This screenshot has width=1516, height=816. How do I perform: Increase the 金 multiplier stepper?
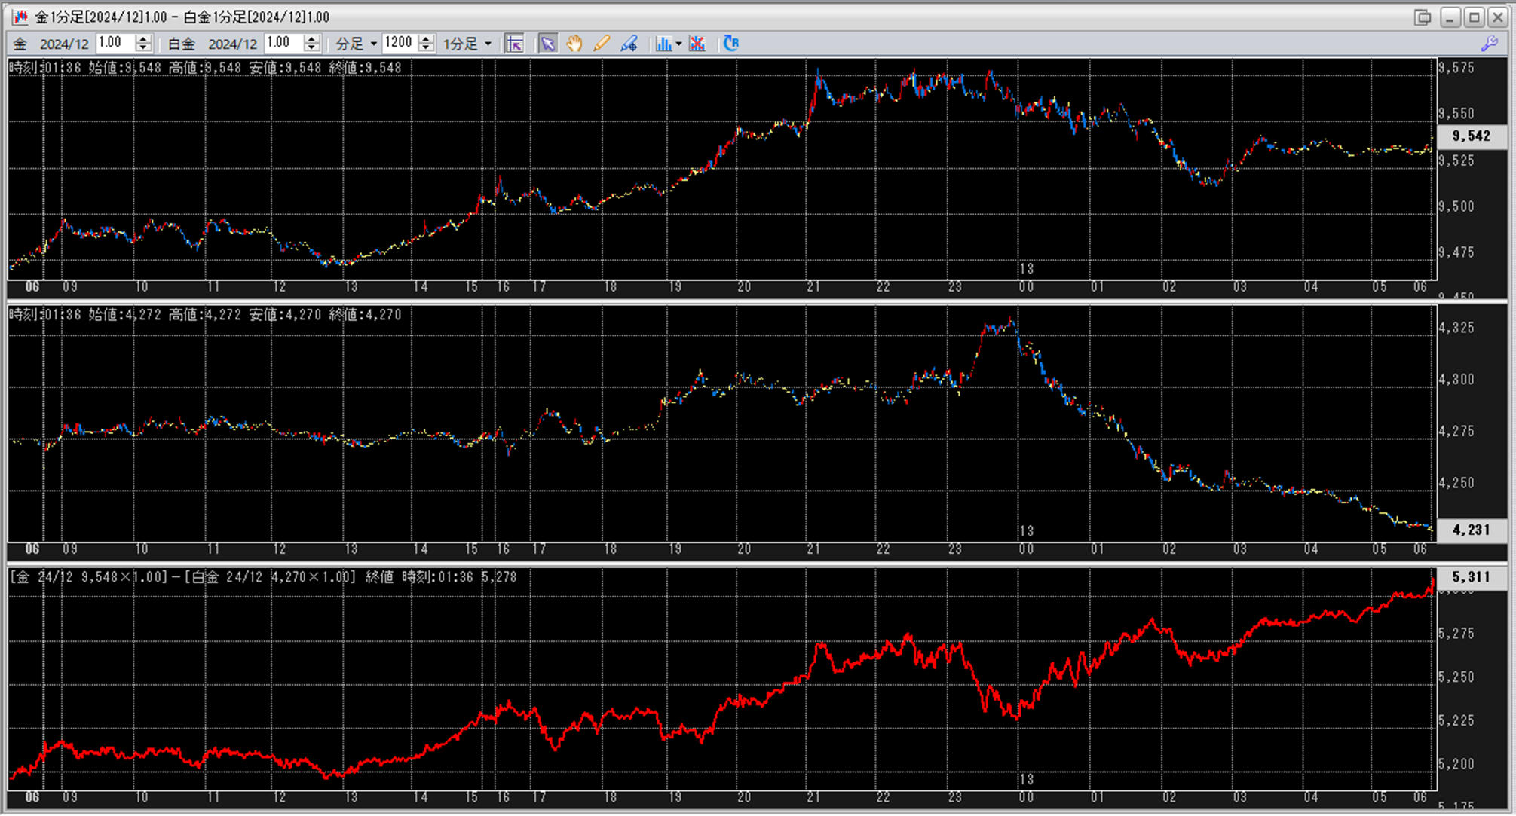[x=143, y=39]
